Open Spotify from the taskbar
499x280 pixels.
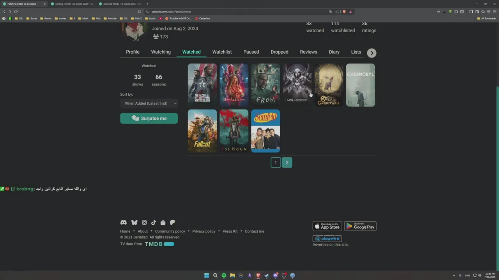224,275
